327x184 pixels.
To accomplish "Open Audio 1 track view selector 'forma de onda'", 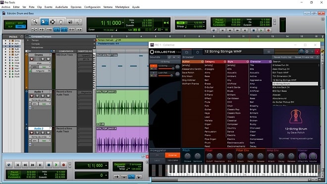I will click(40, 100).
